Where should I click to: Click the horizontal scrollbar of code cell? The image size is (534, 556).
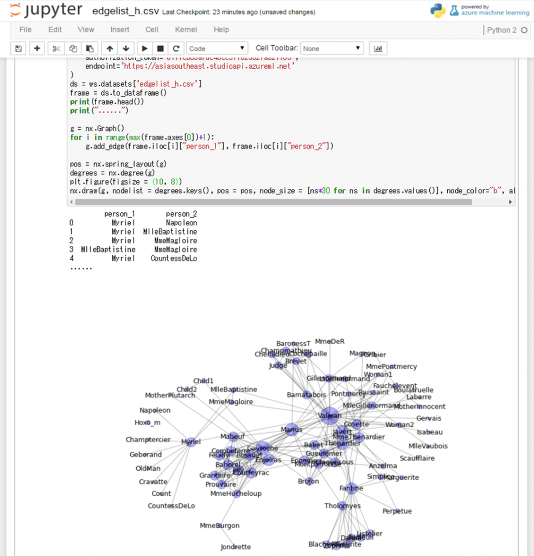[x=273, y=202]
